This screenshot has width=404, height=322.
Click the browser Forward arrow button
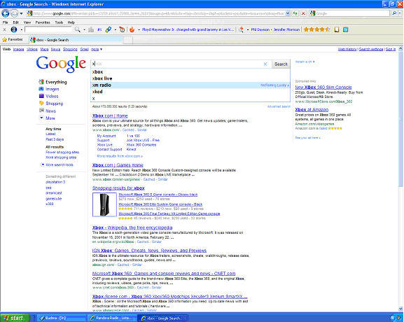pos(15,13)
